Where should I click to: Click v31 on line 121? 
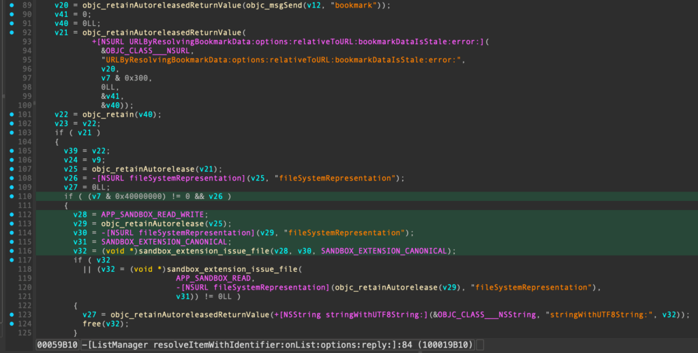183,296
